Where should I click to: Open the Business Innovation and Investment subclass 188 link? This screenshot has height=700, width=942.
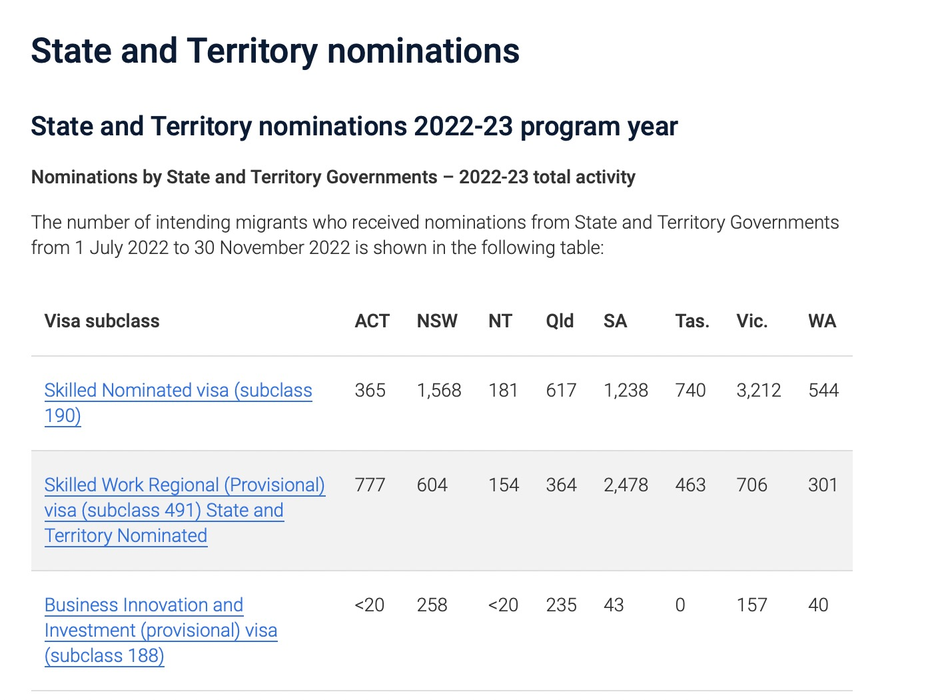[144, 606]
